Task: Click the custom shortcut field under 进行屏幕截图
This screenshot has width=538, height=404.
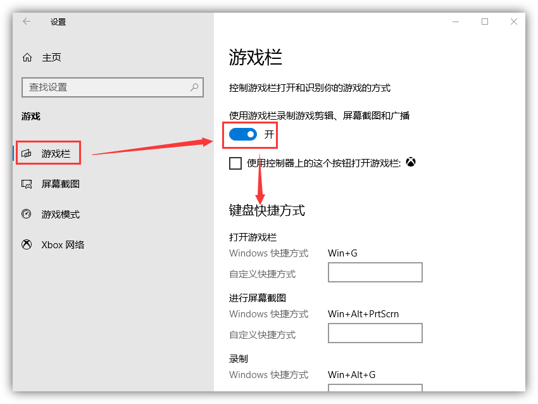Action: [375, 333]
